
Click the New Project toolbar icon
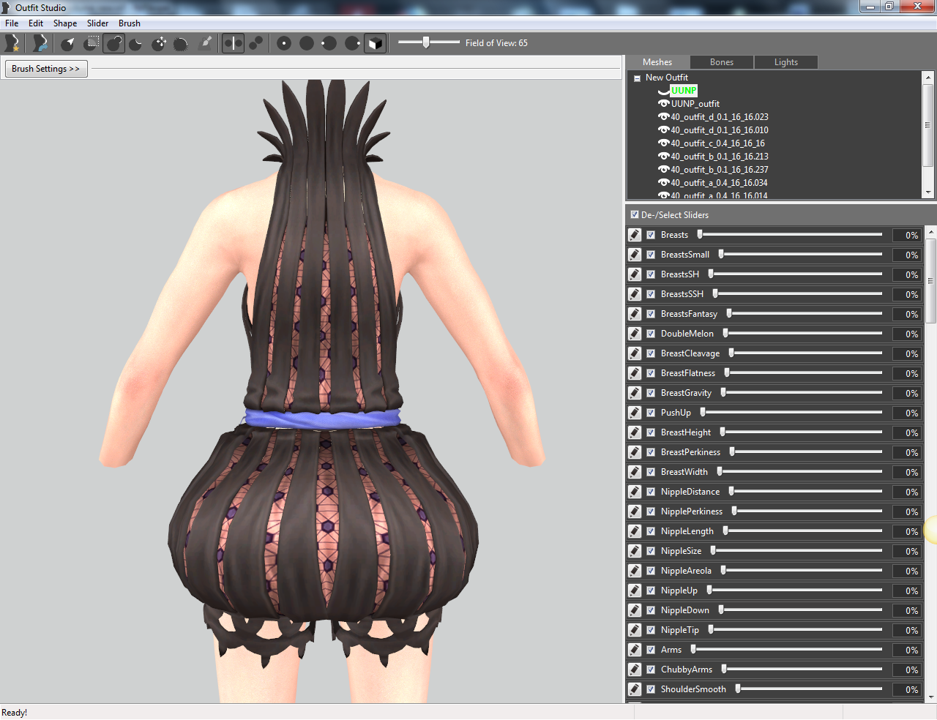12,43
